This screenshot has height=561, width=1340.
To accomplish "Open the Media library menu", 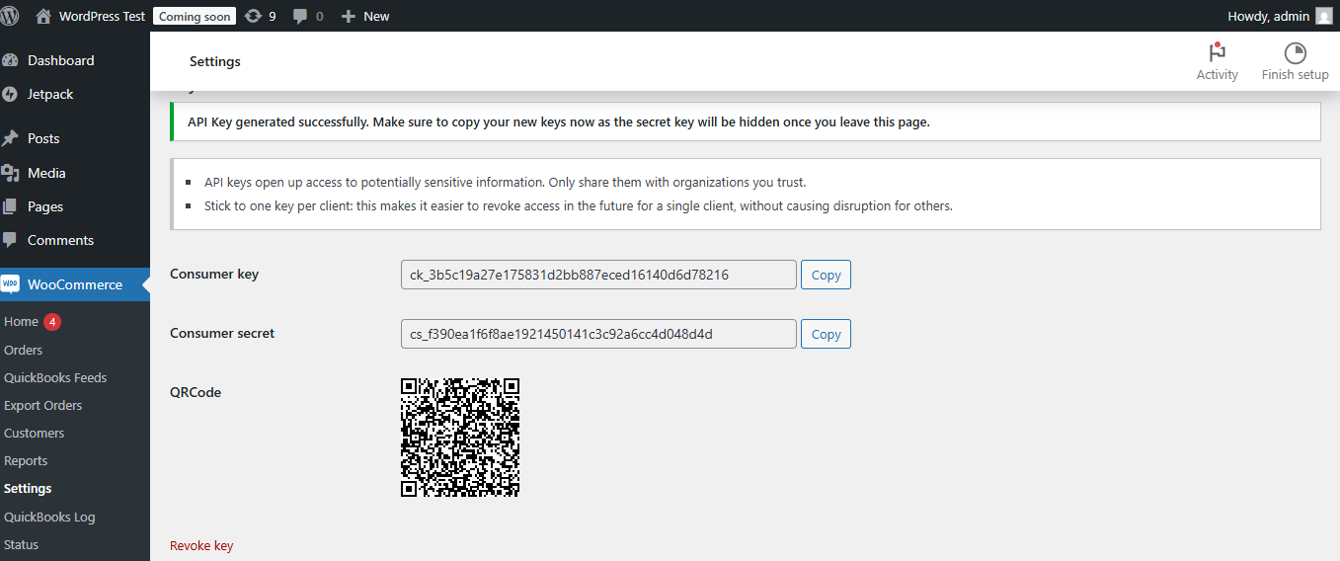I will pyautogui.click(x=46, y=173).
